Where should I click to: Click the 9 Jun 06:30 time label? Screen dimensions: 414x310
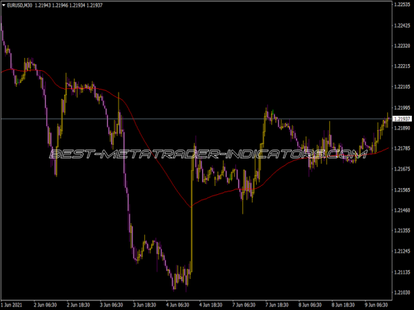(375, 304)
